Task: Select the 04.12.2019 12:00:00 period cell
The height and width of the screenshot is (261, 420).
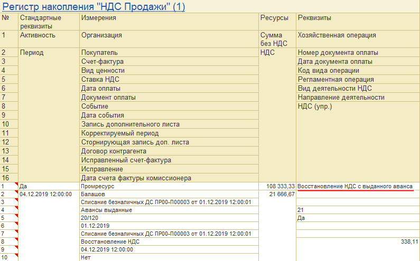Action: click(49, 194)
